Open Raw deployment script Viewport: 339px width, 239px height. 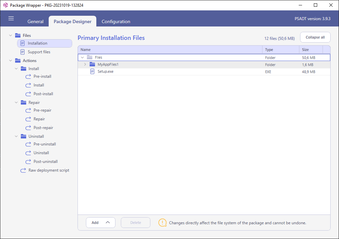click(x=49, y=170)
